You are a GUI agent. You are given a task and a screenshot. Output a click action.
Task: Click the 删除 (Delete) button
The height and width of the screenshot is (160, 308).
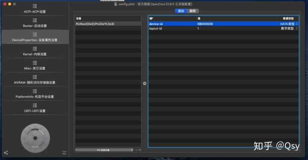[192, 11]
